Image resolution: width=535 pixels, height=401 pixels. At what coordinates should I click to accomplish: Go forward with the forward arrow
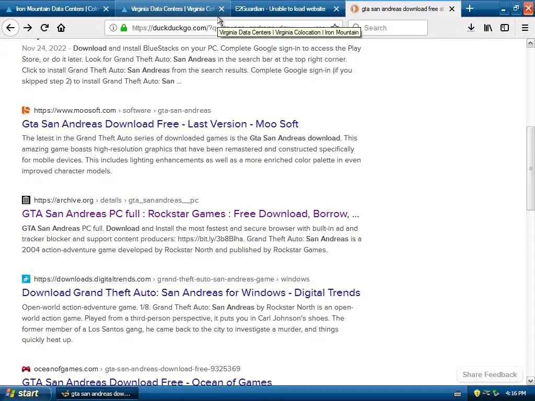28,28
